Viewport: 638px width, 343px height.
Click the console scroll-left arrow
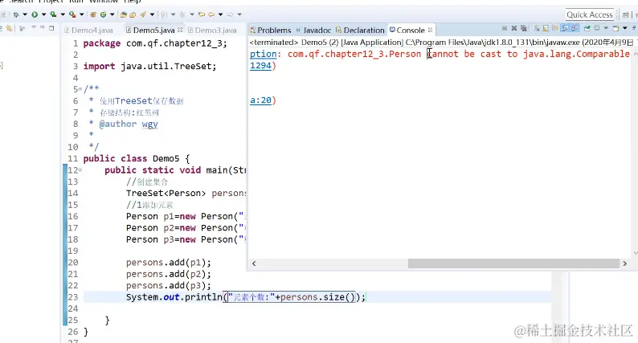click(254, 263)
